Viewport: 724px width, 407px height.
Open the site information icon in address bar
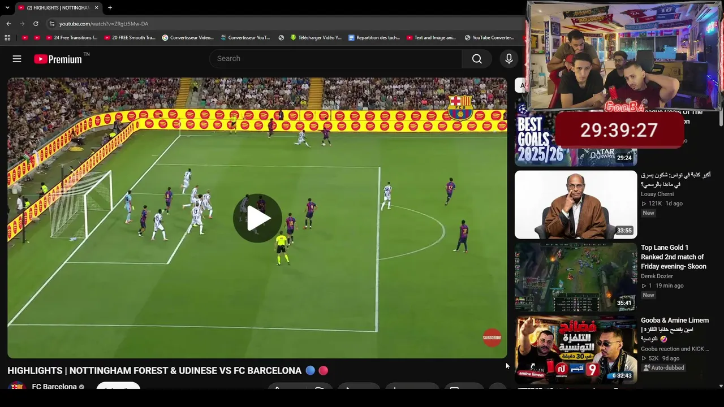click(x=52, y=24)
